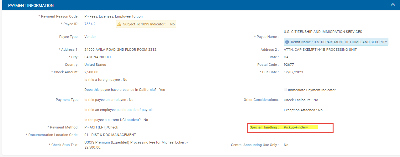The height and width of the screenshot is (157, 400).
Task: Click the Exception Attached : No text
Action: [303, 110]
